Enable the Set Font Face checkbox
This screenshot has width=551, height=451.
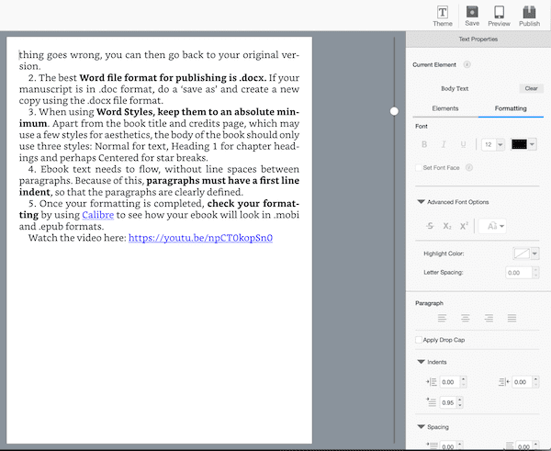click(419, 168)
